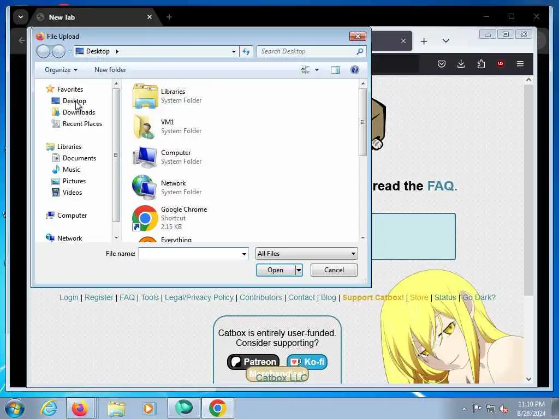This screenshot has width=559, height=419.
Task: Click the Ko-fi support button
Action: [307, 362]
